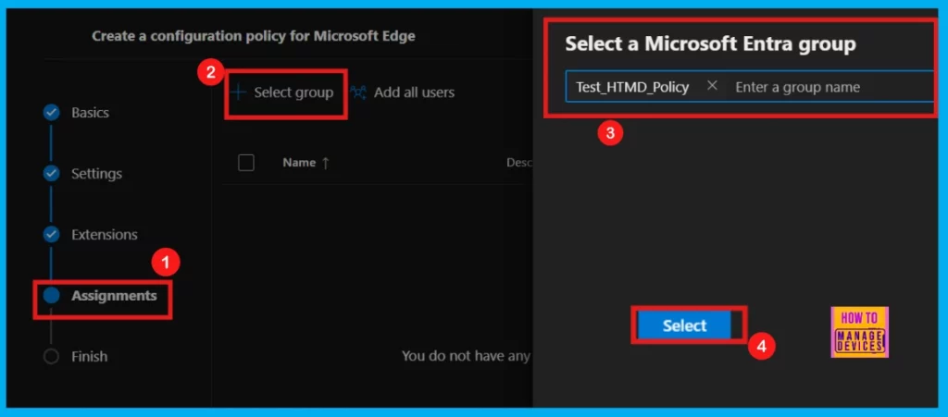Click the Test_HTMD_Policy selected group chip
The height and width of the screenshot is (417, 948).
click(x=632, y=87)
